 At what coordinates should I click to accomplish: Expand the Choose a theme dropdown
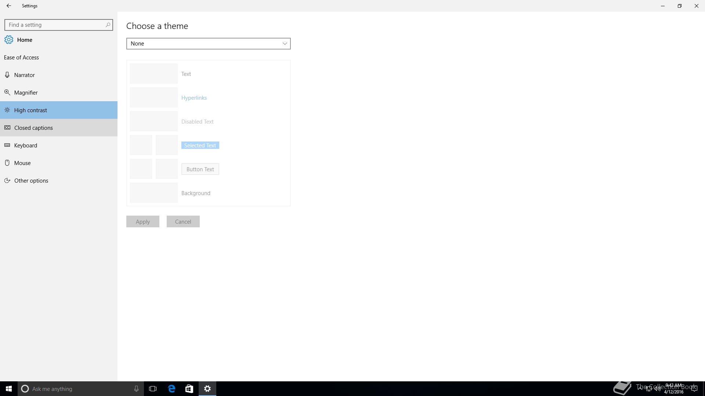pyautogui.click(x=208, y=44)
